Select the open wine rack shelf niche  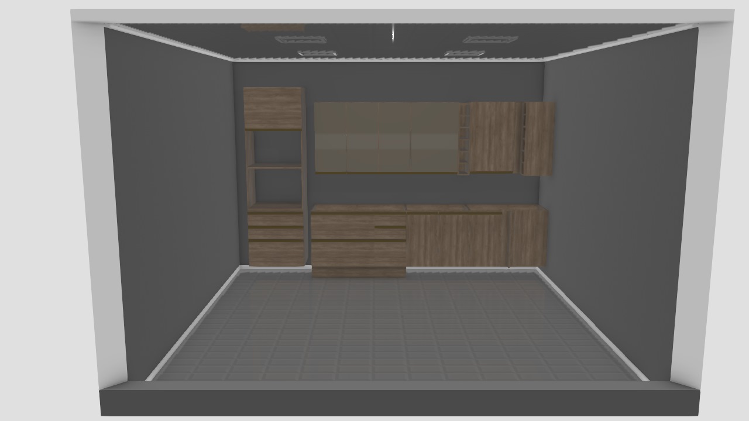[464, 139]
